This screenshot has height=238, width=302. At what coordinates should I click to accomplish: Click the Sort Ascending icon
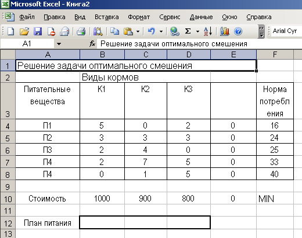pyautogui.click(x=208, y=31)
